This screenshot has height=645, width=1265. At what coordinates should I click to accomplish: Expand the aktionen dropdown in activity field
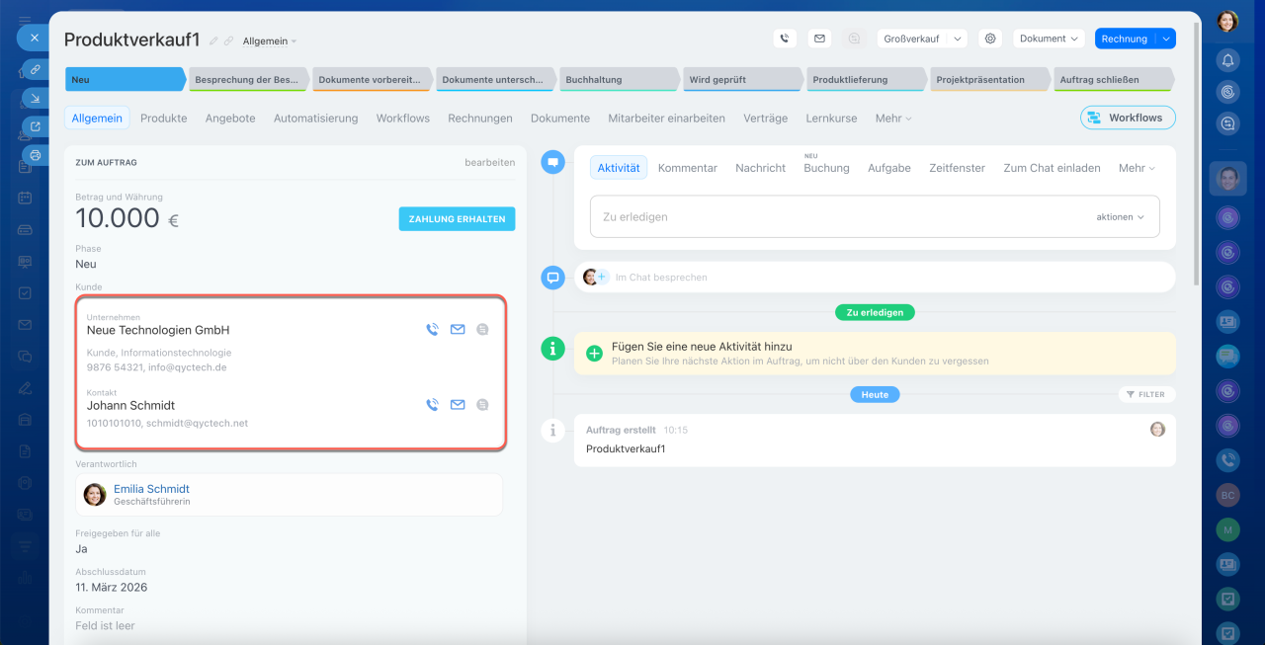(1120, 216)
